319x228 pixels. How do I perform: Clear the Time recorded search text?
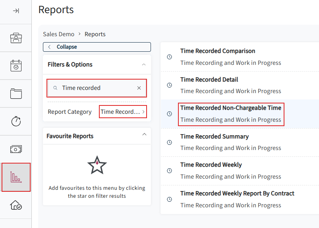pyautogui.click(x=139, y=88)
